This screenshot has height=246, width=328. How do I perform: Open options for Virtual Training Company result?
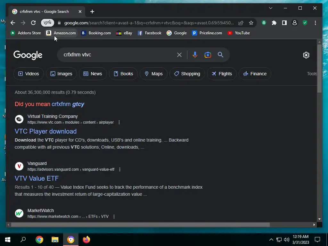pyautogui.click(x=119, y=122)
